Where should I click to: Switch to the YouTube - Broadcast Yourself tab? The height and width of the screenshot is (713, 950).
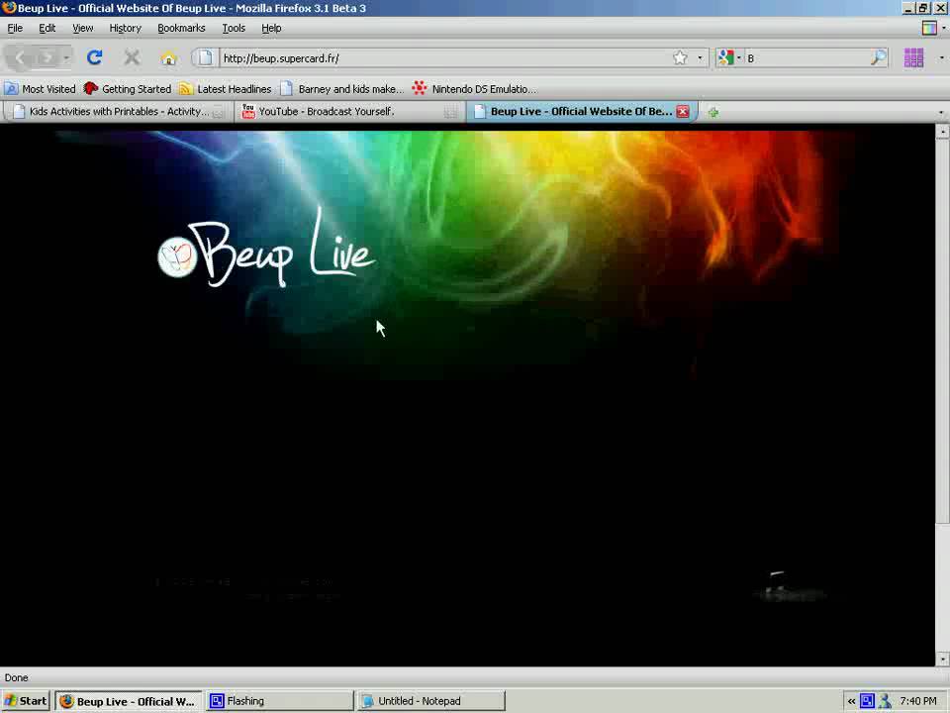point(349,112)
